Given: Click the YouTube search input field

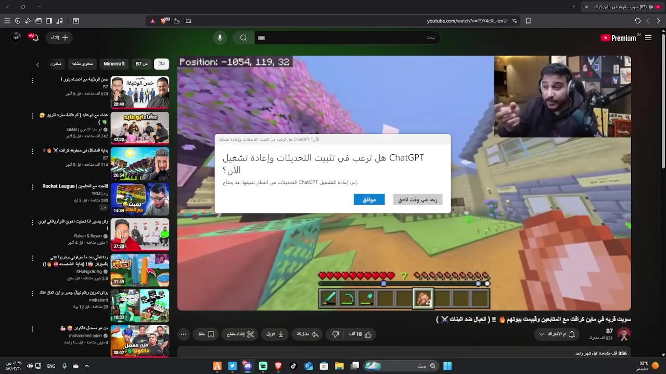Looking at the screenshot, I should coord(347,37).
